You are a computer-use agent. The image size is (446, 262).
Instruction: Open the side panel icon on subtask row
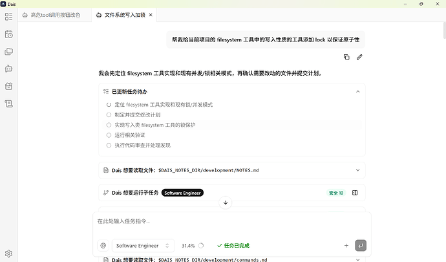pyautogui.click(x=355, y=193)
